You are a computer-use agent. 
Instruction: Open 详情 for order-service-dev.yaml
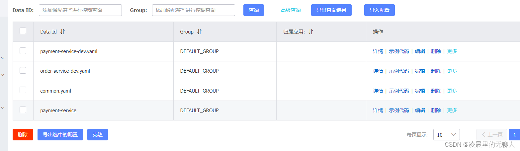tap(378, 71)
